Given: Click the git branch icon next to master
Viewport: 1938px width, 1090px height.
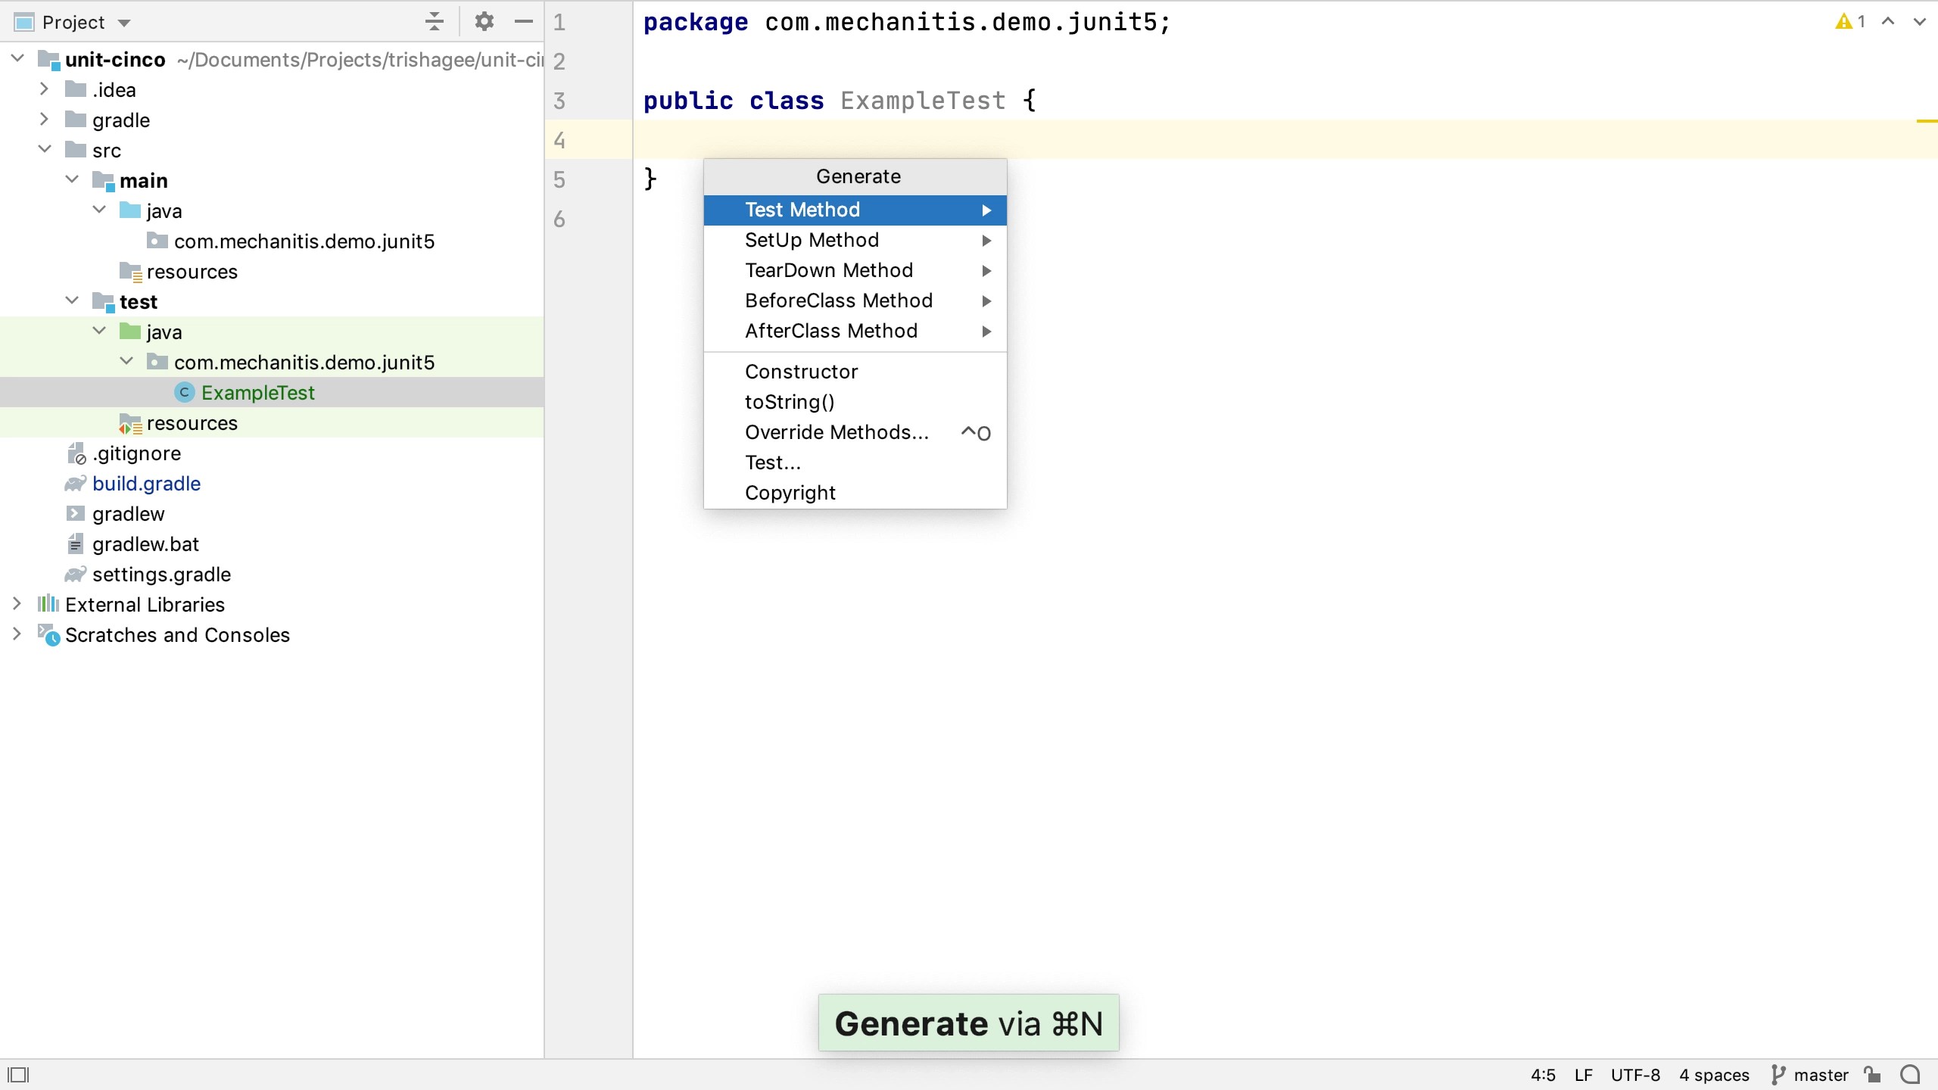Looking at the screenshot, I should [x=1778, y=1074].
